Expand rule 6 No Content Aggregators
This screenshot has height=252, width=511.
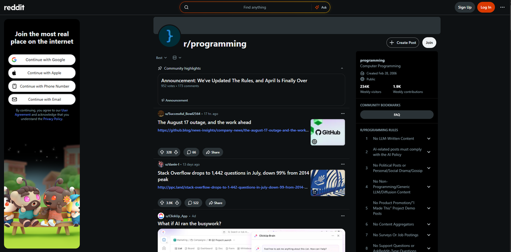click(429, 224)
